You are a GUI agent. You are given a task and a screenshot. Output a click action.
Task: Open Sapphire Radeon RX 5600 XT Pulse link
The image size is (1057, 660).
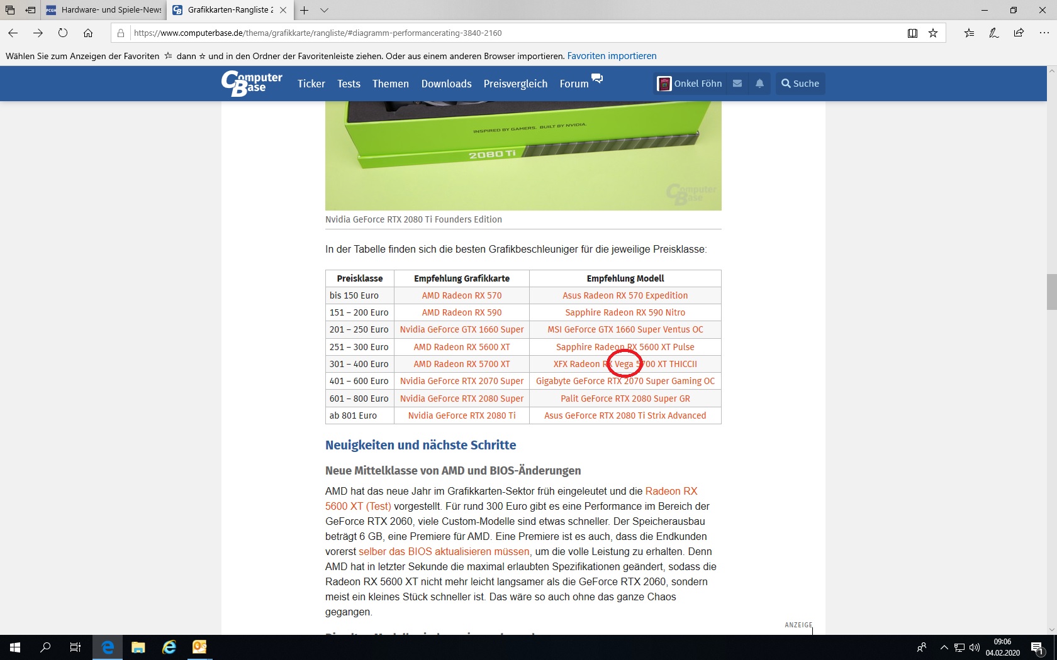point(625,347)
